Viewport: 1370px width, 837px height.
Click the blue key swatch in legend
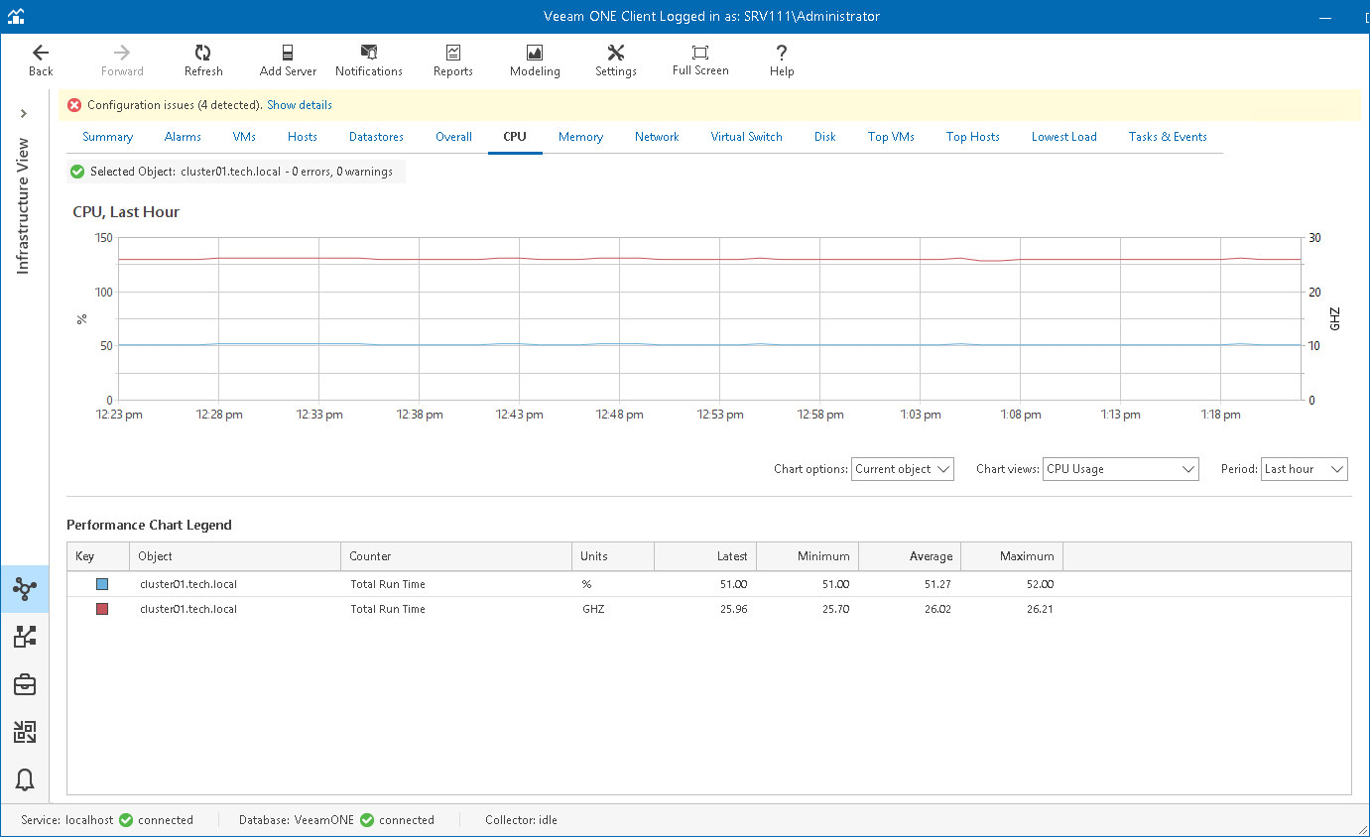pos(102,584)
